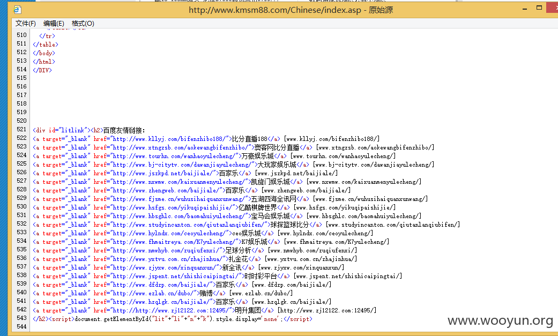
Task: Click the text 百度友情链接:
Action: (x=124, y=130)
